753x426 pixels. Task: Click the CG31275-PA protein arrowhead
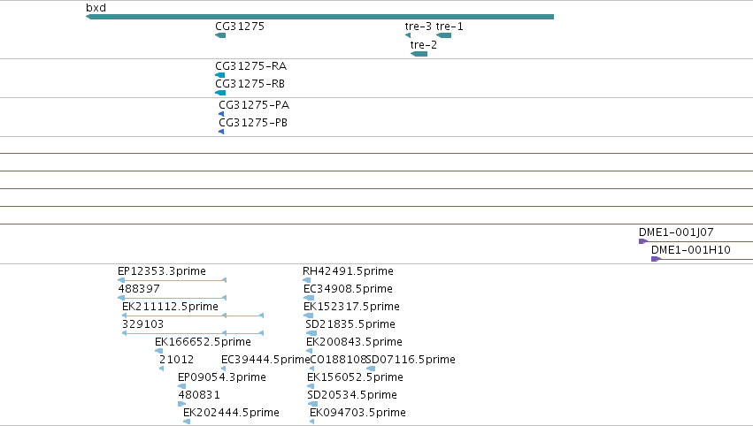tap(221, 114)
